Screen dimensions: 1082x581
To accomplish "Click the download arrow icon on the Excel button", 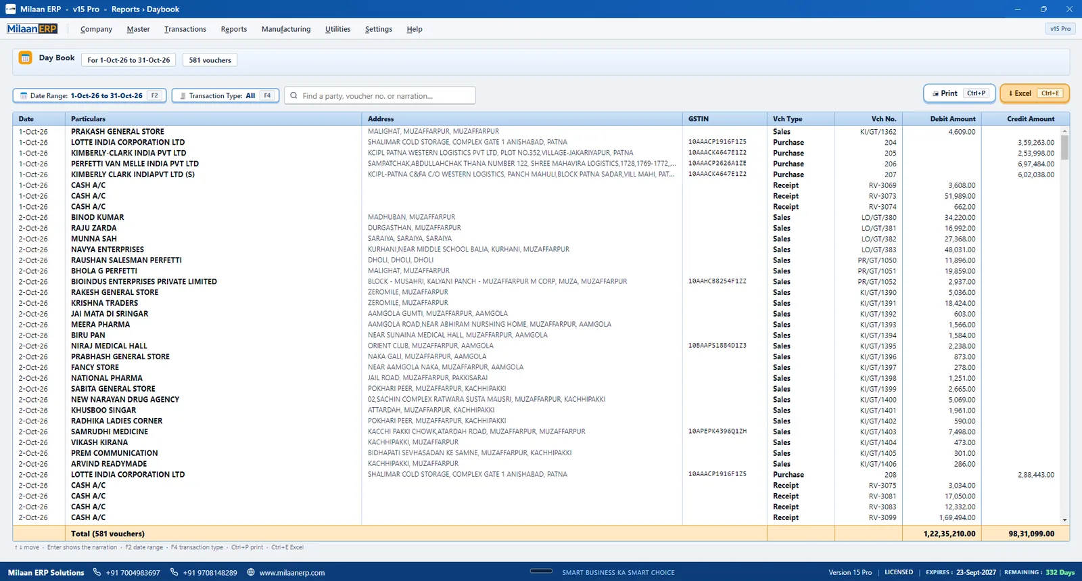I will pyautogui.click(x=1010, y=93).
